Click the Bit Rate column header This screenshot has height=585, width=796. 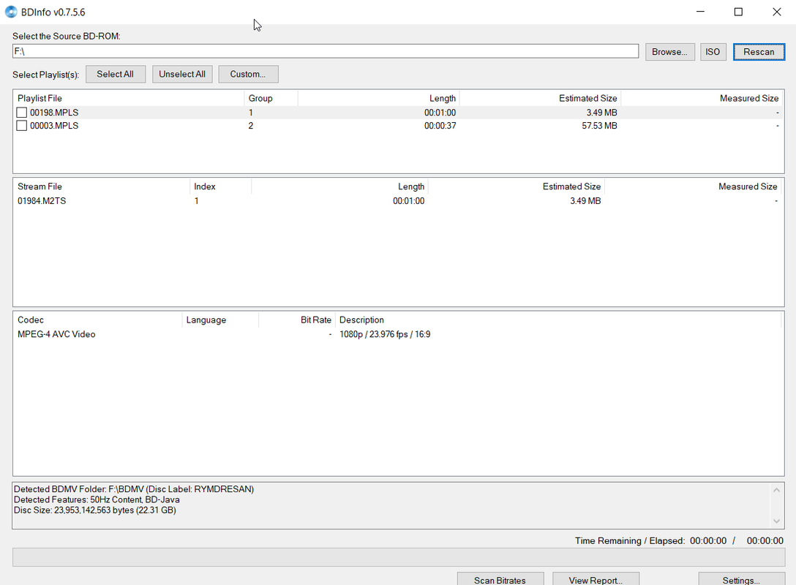[297, 320]
